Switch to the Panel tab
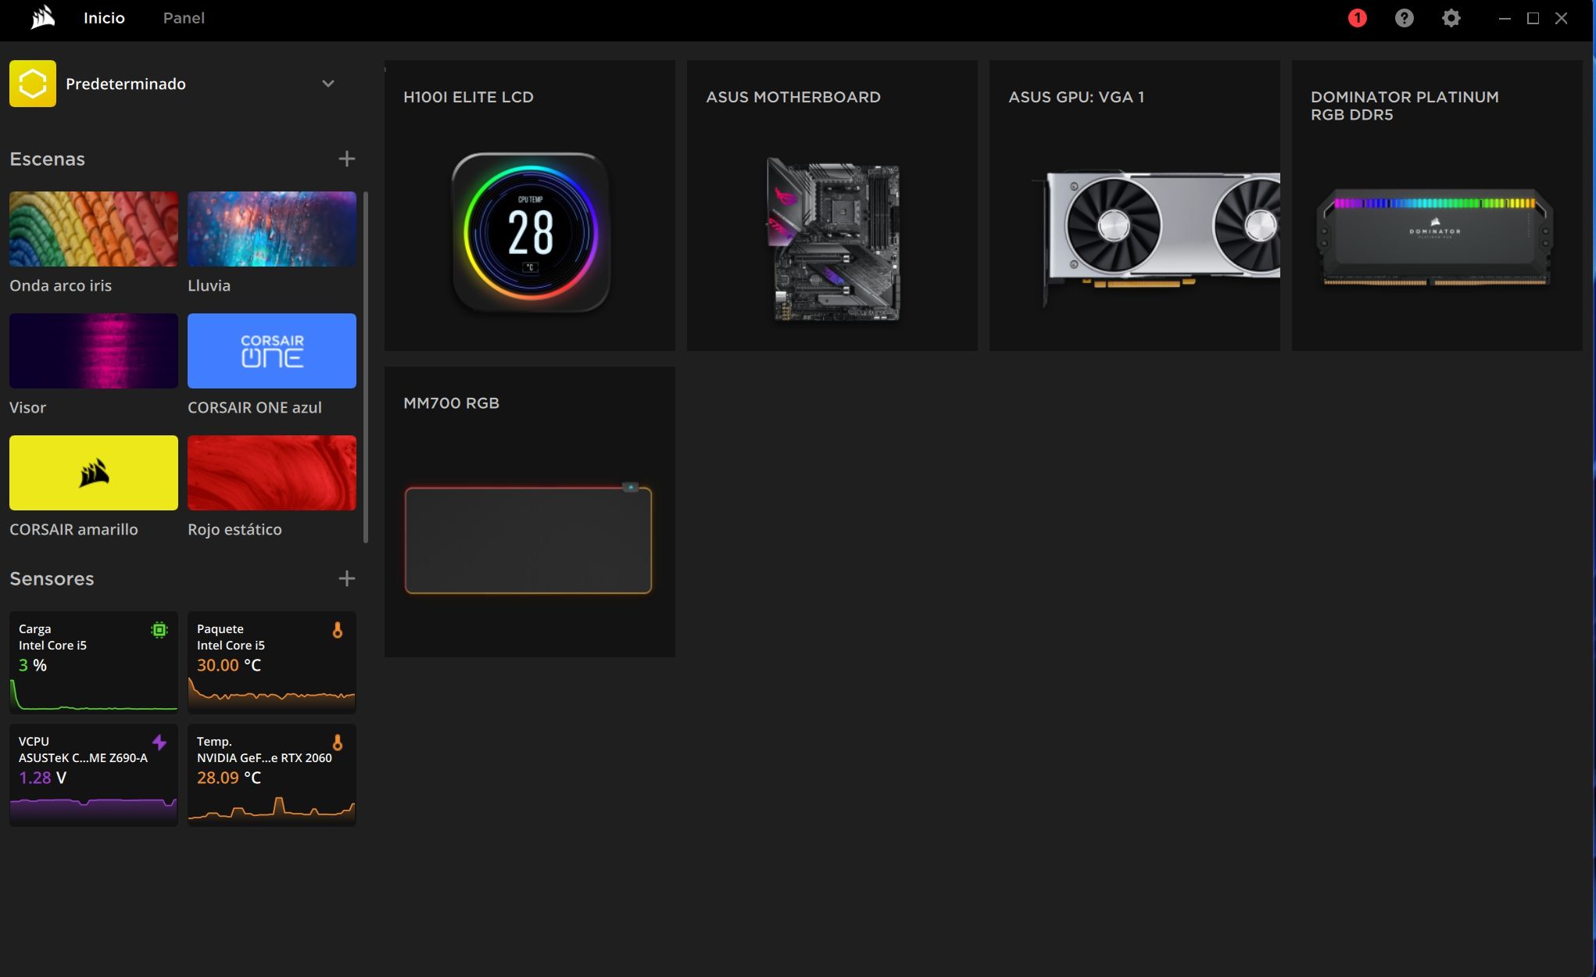Screen dimensions: 1596x977 184,18
